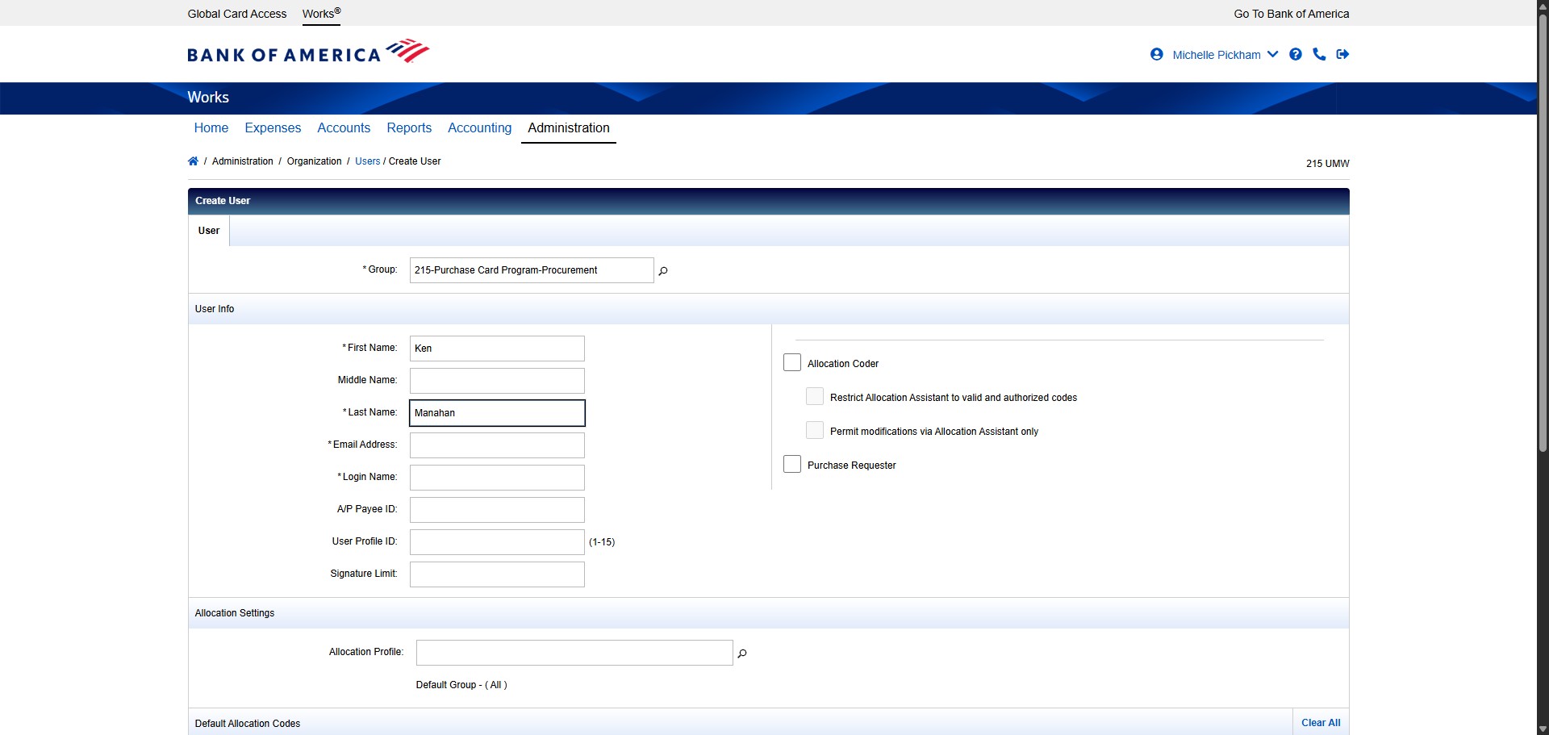Click the Clear All link
This screenshot has width=1549, height=735.
pyautogui.click(x=1320, y=723)
